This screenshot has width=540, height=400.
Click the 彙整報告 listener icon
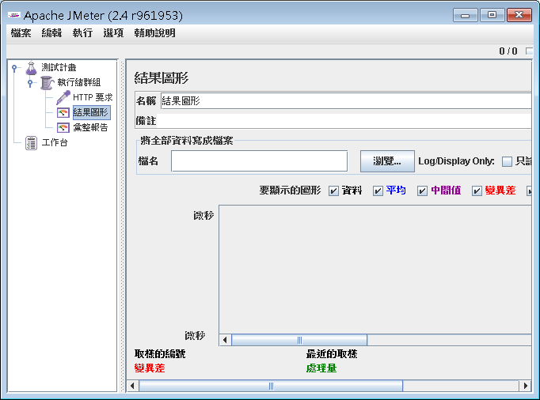coord(63,128)
